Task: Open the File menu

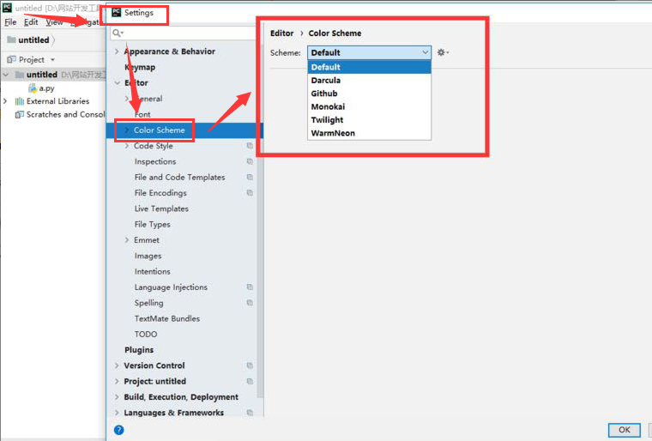Action: pos(10,22)
